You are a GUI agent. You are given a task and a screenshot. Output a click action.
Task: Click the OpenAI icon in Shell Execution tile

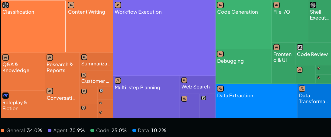[x=313, y=5]
